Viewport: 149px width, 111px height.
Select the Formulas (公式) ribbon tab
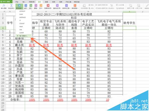coord(39,2)
